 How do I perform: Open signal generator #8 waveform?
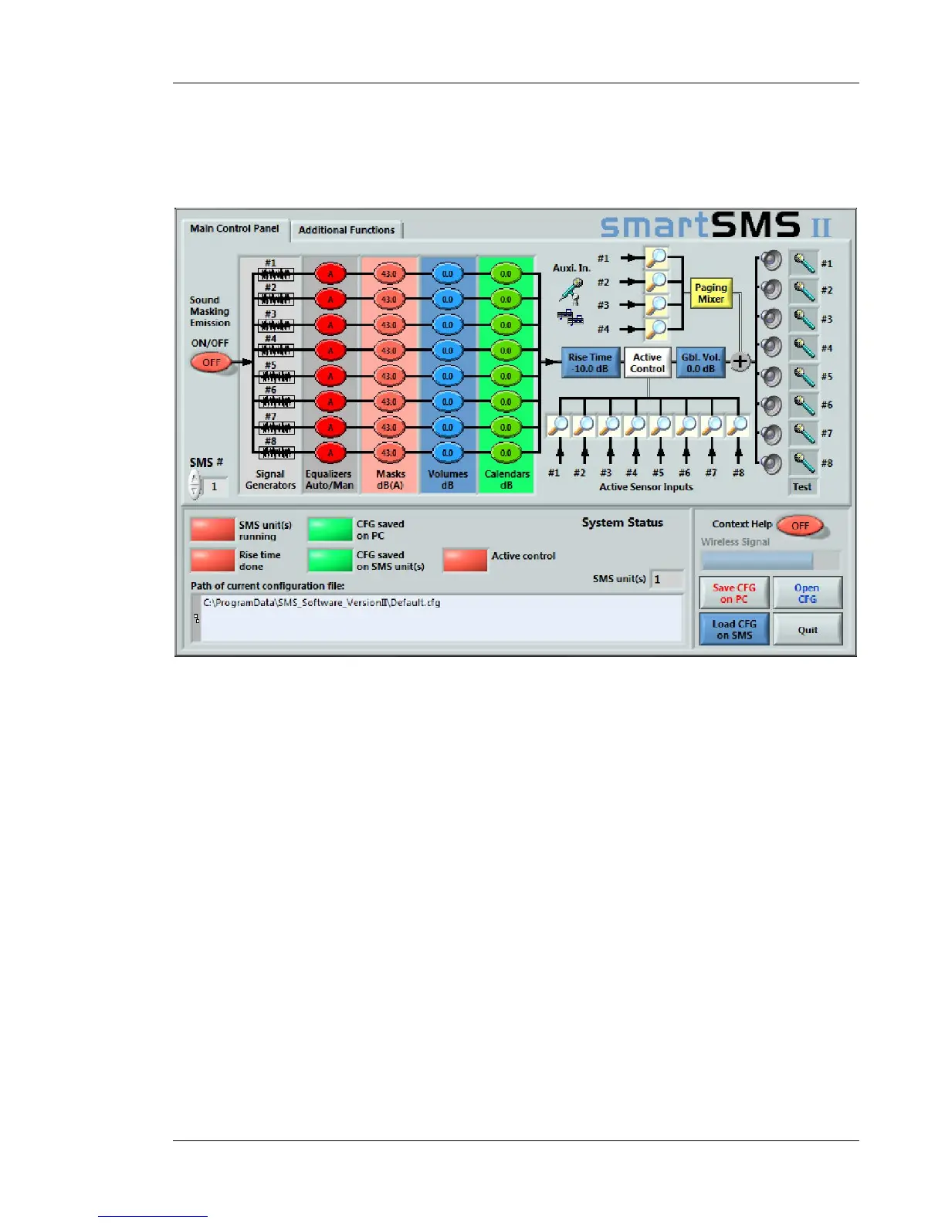coord(276,453)
